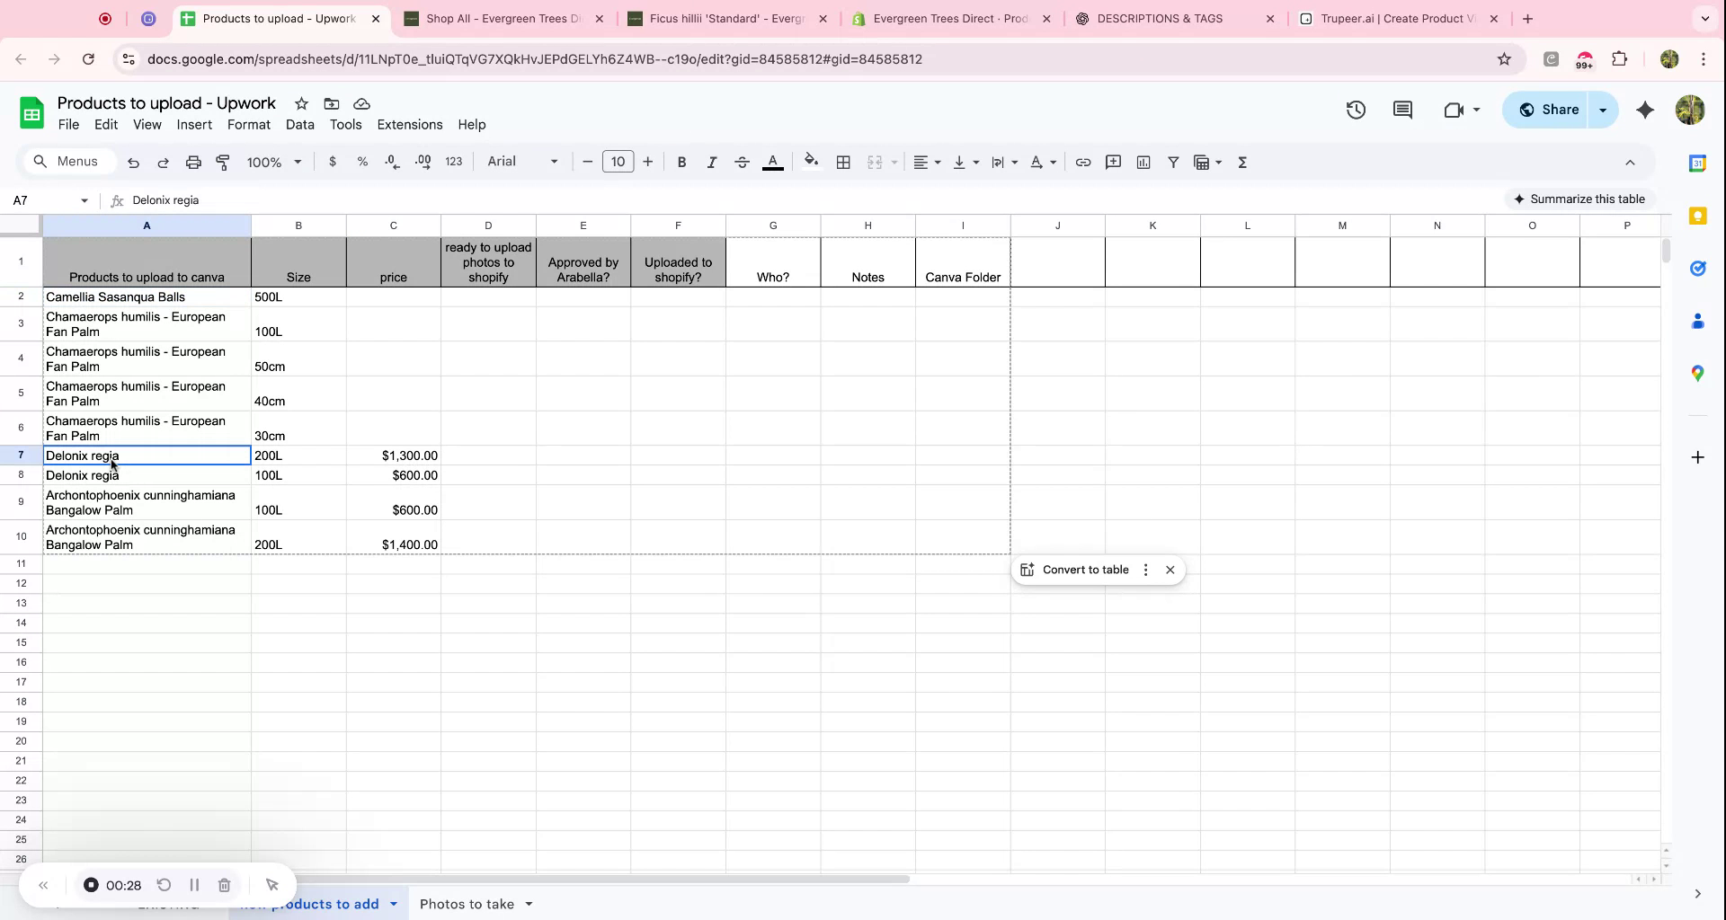The height and width of the screenshot is (920, 1726).
Task: Click the Insert chart icon
Action: tap(1143, 163)
